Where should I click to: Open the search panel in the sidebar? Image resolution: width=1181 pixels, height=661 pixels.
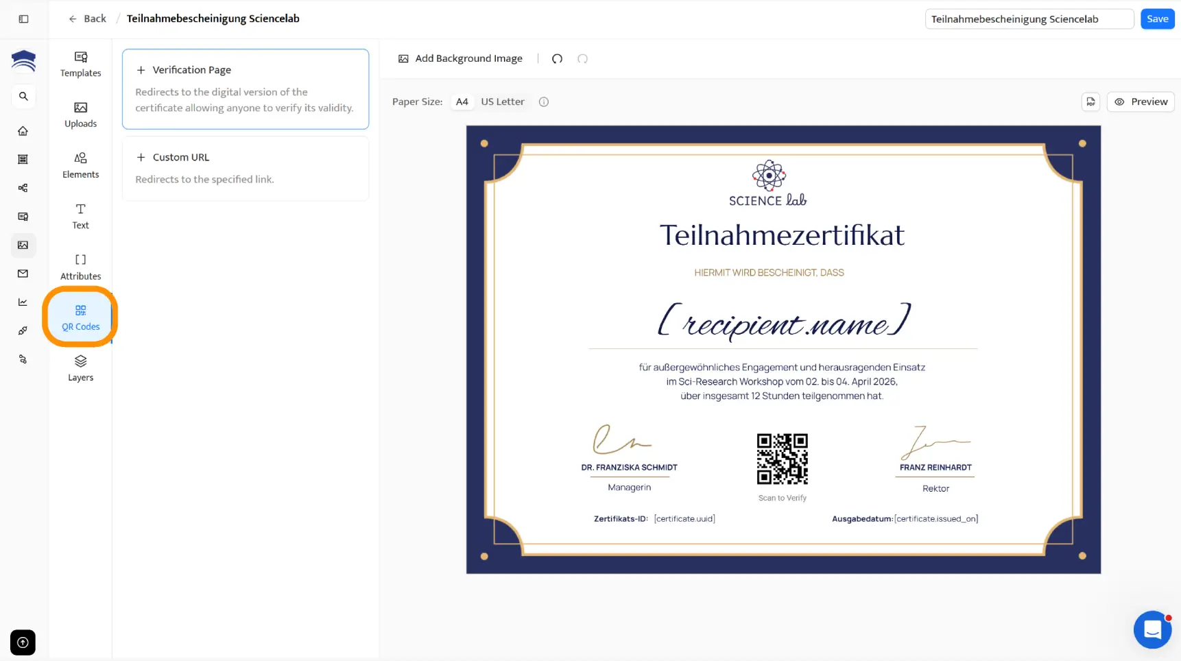coord(23,96)
